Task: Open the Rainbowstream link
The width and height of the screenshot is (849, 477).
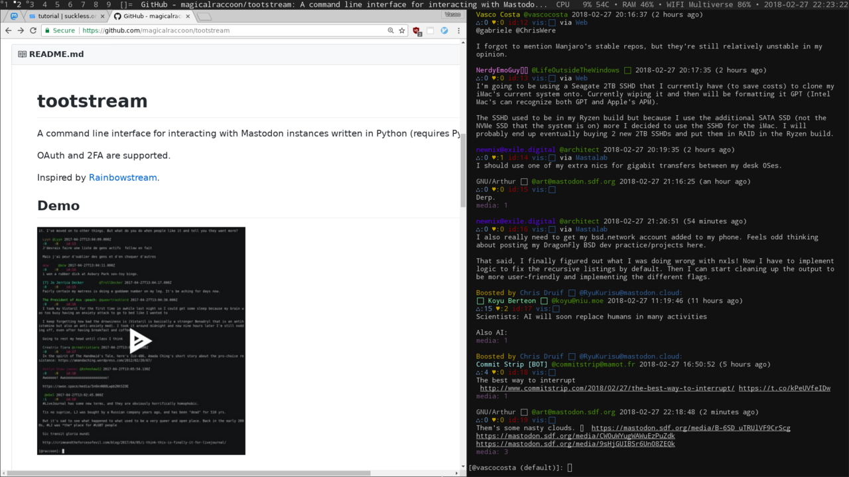Action: coord(123,178)
